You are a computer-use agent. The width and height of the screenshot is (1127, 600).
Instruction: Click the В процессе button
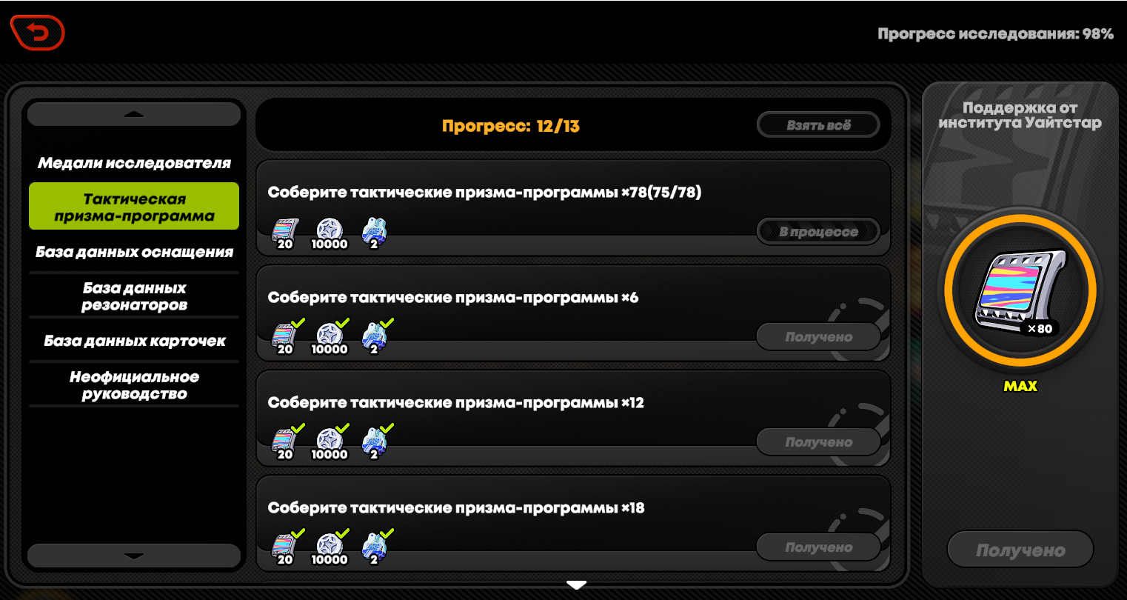pyautogui.click(x=818, y=232)
